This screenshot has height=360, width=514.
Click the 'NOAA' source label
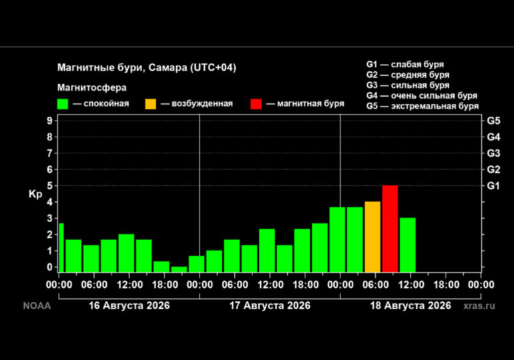tap(37, 306)
